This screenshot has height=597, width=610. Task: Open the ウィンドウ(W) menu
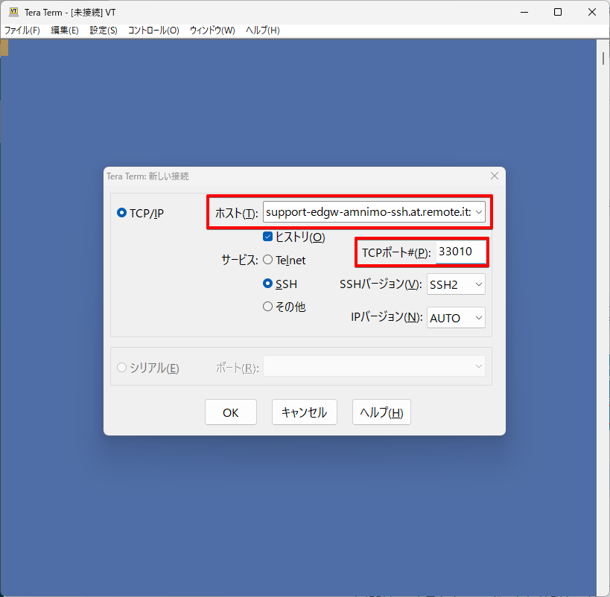click(212, 31)
